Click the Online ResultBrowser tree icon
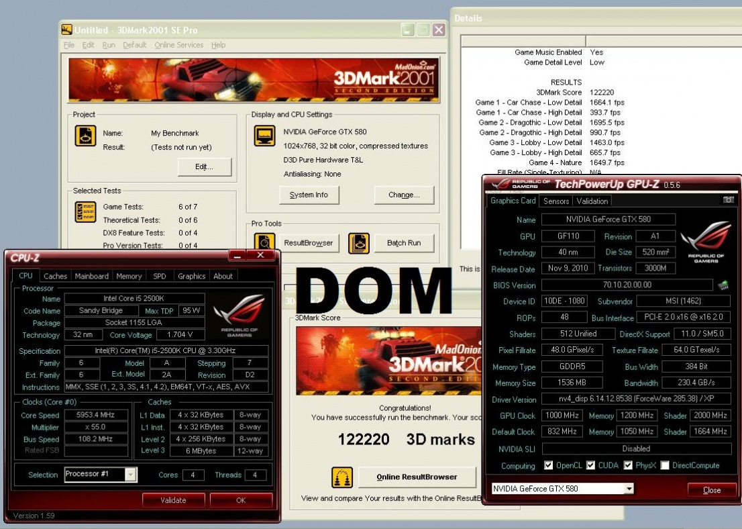Screen dimensions: 742x529 [x=341, y=477]
